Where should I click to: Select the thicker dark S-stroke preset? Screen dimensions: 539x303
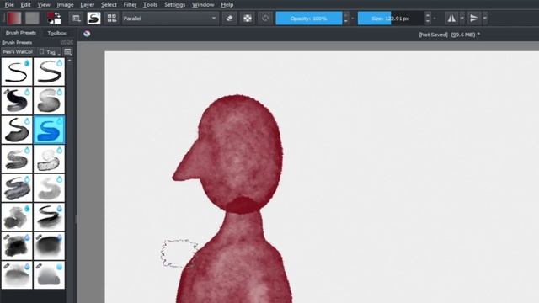(49, 72)
